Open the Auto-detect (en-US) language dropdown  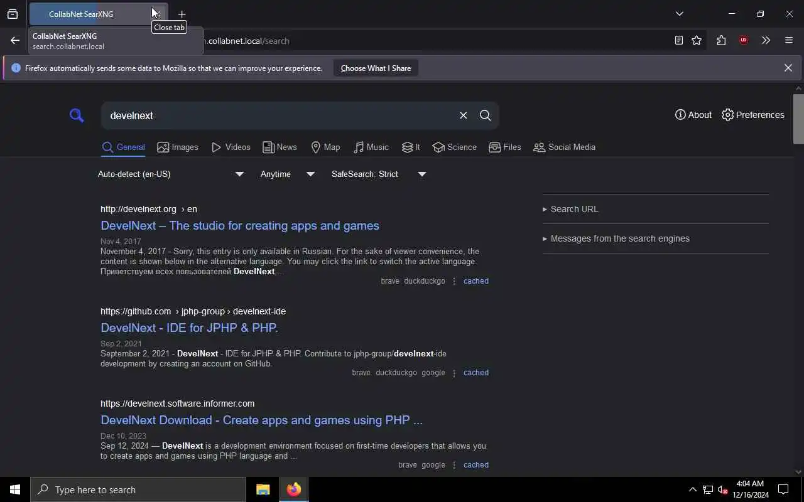pyautogui.click(x=171, y=174)
